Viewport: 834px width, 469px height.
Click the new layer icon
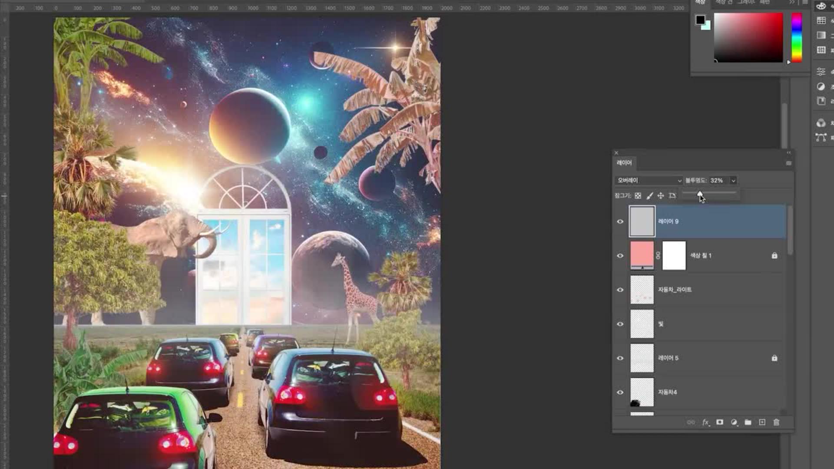click(x=762, y=422)
